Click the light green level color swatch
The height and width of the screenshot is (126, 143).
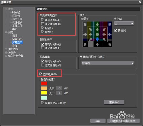coord(44,98)
